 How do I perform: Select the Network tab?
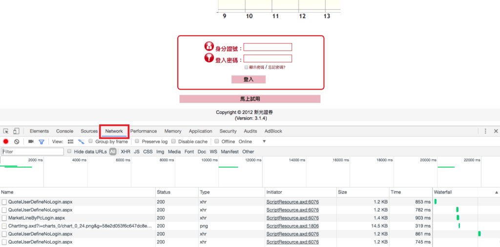coord(114,131)
